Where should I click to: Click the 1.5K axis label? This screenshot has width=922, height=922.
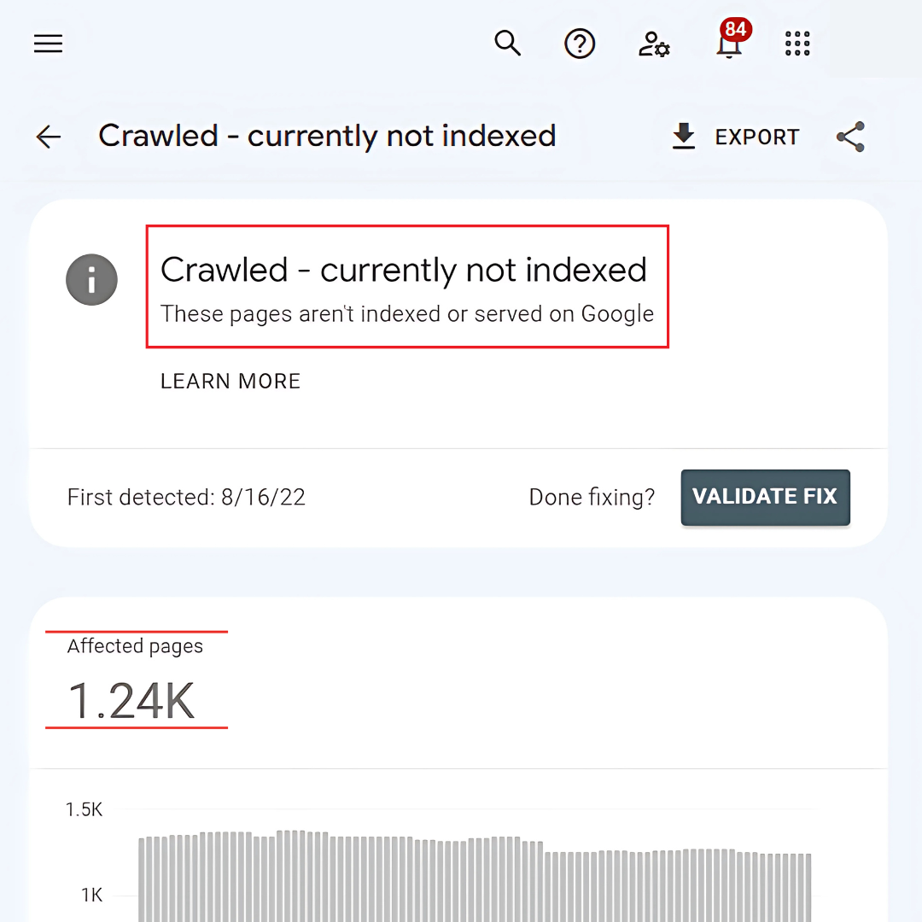(x=85, y=809)
